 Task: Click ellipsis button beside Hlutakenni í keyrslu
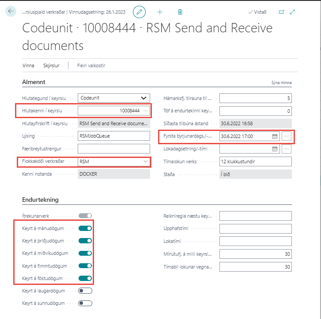(146, 111)
